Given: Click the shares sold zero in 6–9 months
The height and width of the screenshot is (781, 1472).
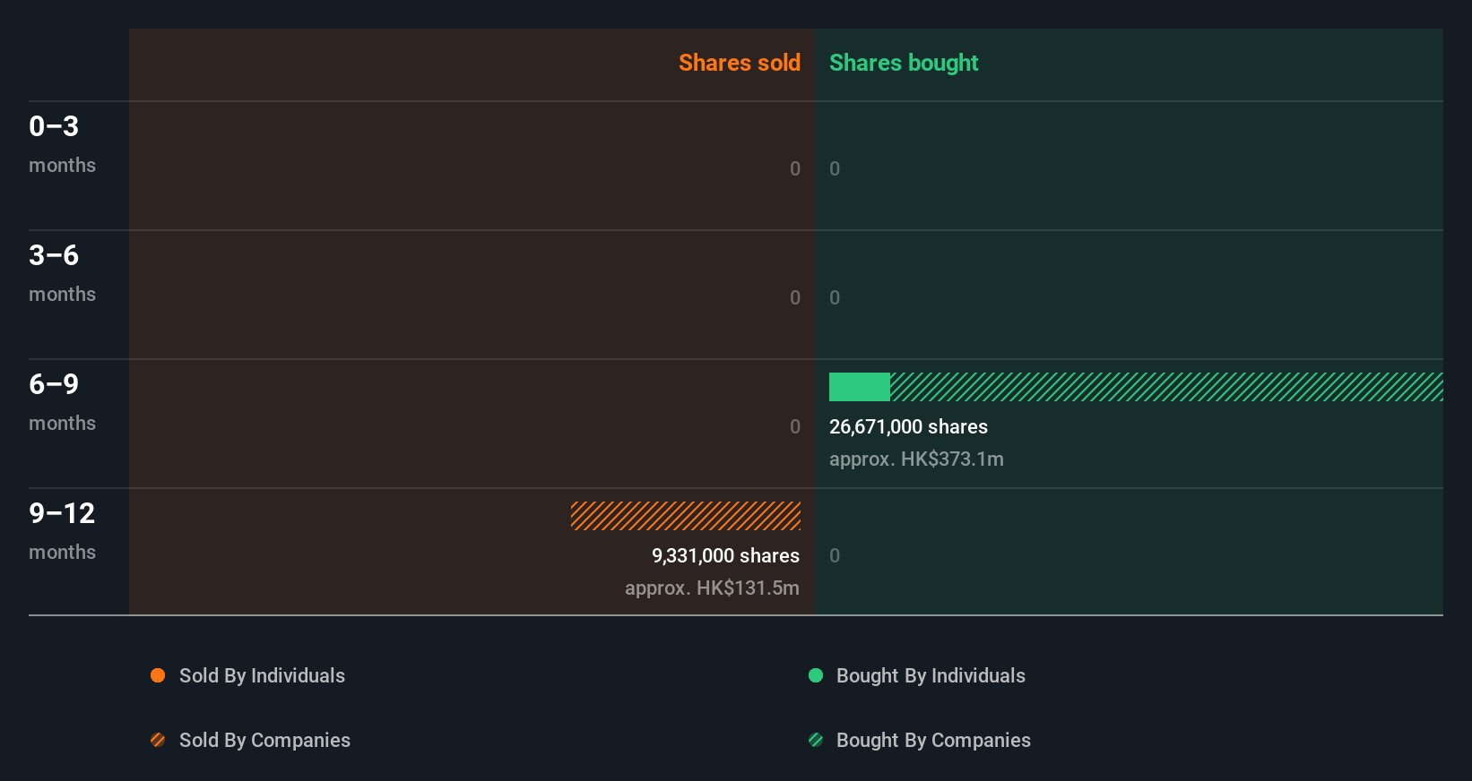Looking at the screenshot, I should tap(795, 426).
